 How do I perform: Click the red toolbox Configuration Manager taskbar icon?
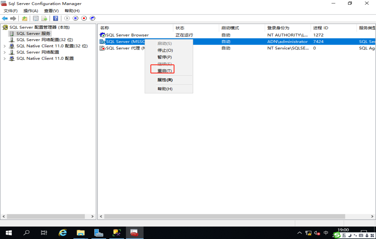point(135,233)
